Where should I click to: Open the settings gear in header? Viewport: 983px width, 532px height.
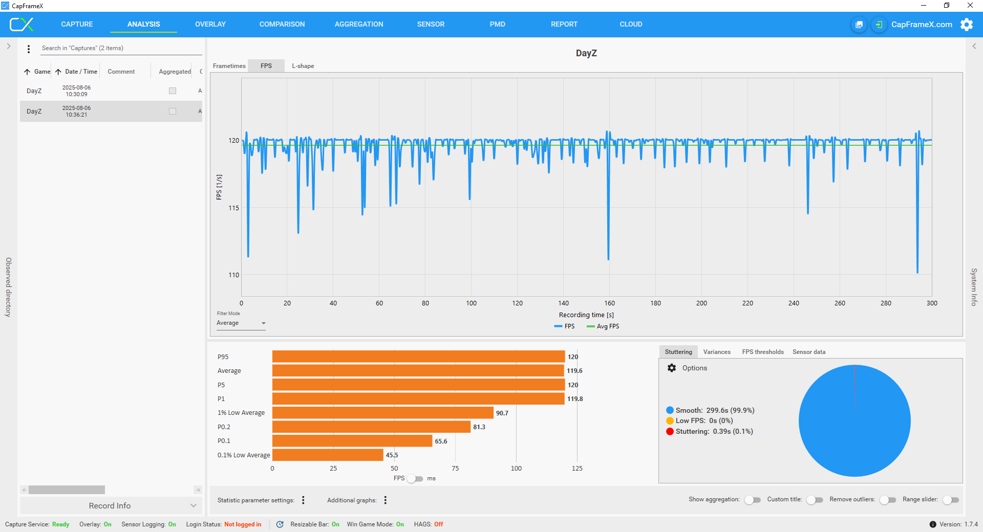967,25
